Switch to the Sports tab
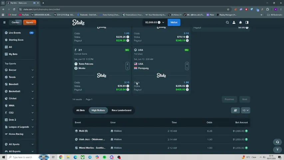 tap(30, 22)
